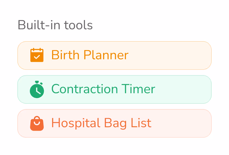Click the "Built-in tools" heading
Screen dimensions: 229x155
(x=55, y=25)
